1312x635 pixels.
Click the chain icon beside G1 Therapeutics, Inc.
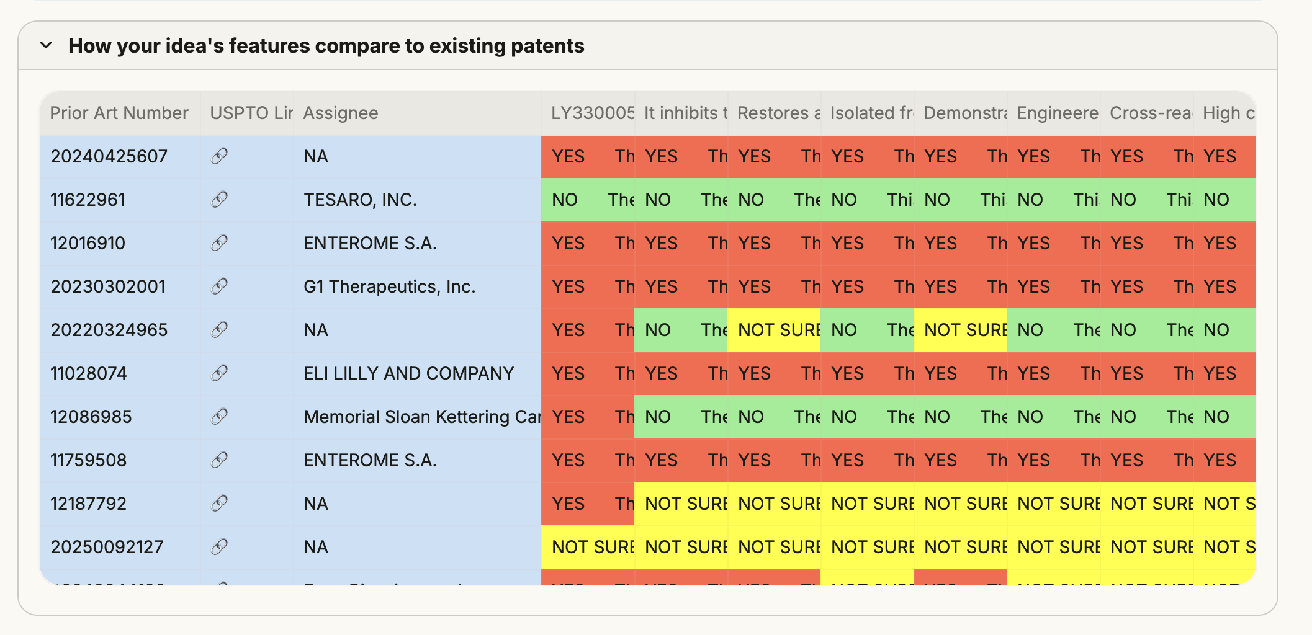(x=218, y=286)
